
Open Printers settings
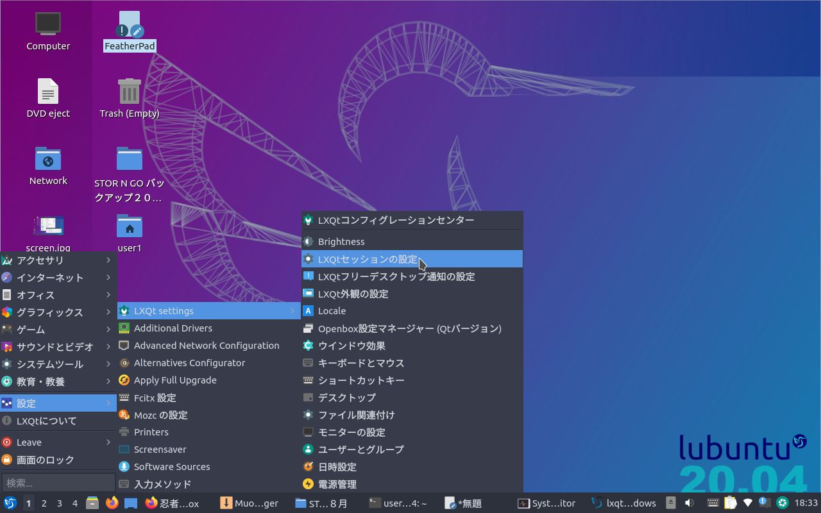[209, 432]
